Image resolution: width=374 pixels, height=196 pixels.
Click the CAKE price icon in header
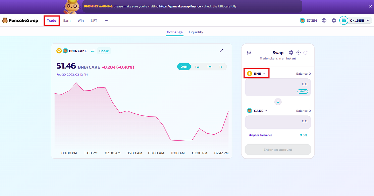(302, 20)
